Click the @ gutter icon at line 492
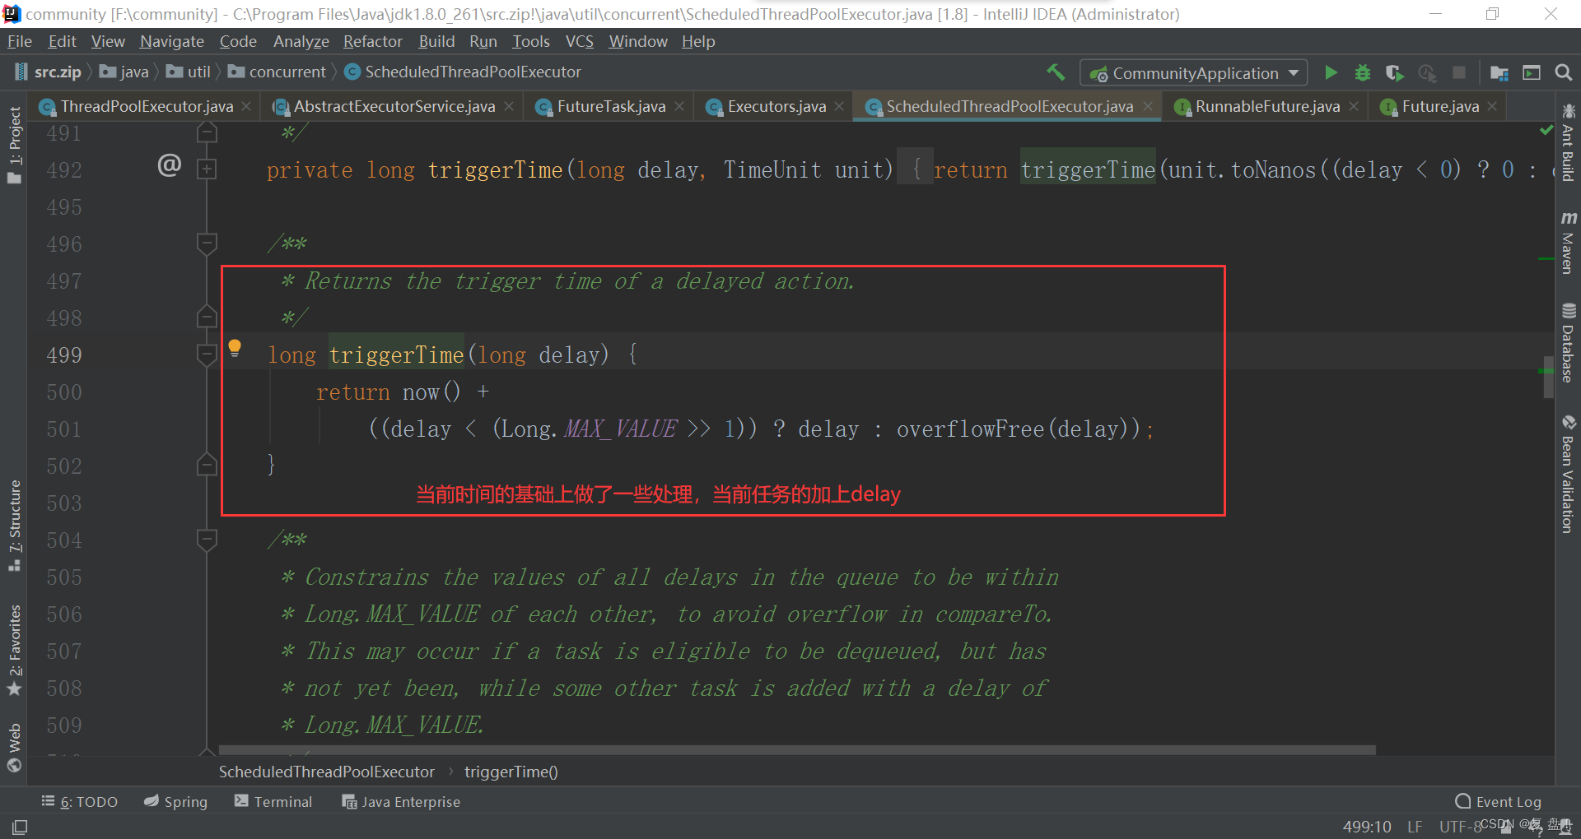The width and height of the screenshot is (1581, 839). [x=169, y=165]
